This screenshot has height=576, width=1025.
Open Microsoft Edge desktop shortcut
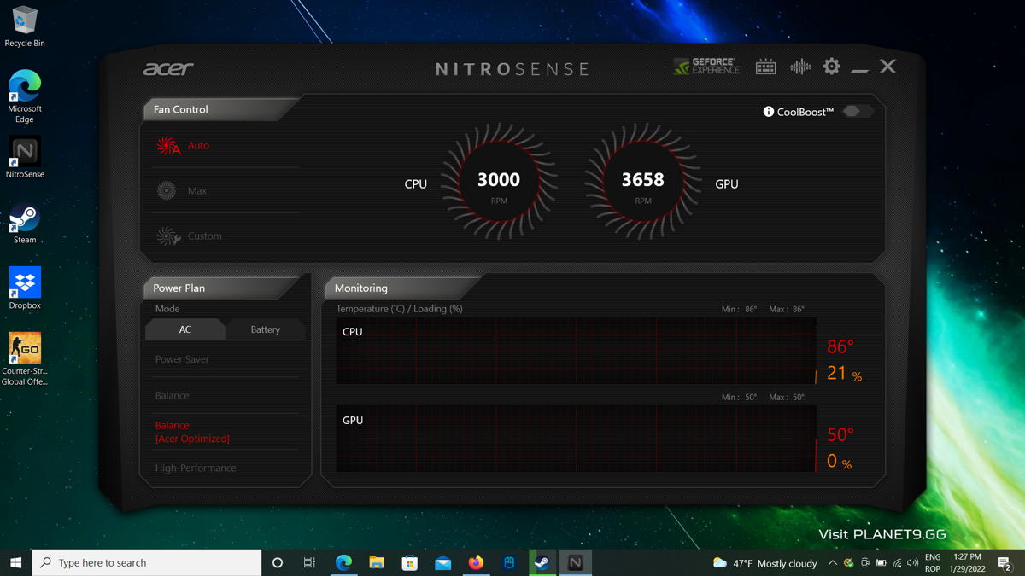coord(25,96)
